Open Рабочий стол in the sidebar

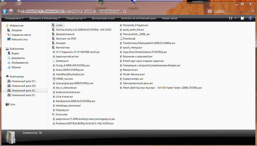[20, 39]
